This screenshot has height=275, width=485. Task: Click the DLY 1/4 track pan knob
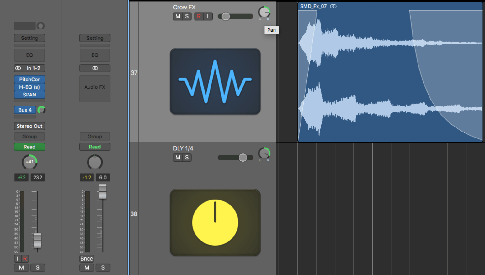pos(264,153)
